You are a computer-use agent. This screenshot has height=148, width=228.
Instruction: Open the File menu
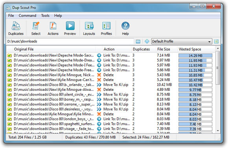[11, 16]
